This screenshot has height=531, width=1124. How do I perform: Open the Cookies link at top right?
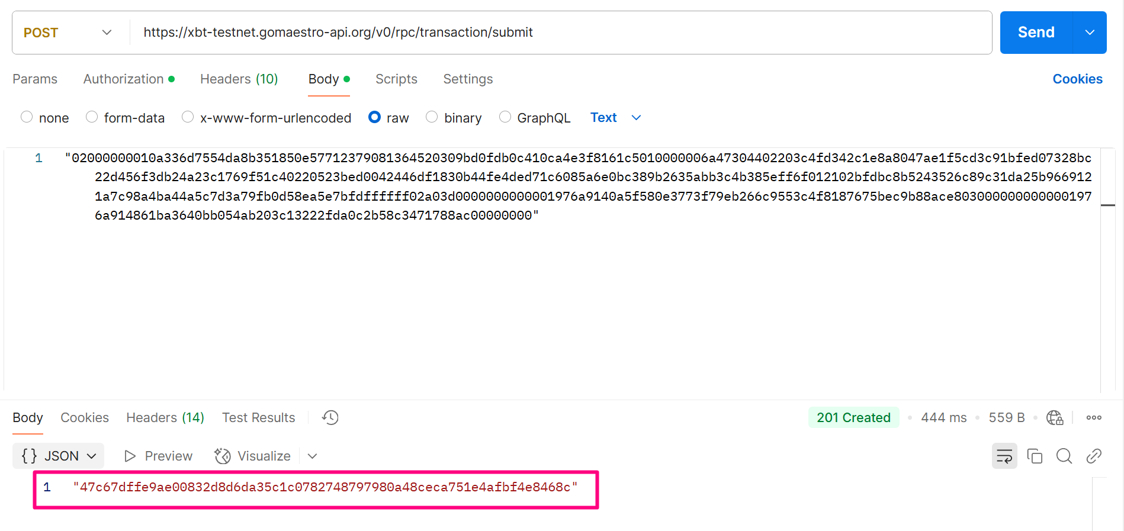[1077, 79]
